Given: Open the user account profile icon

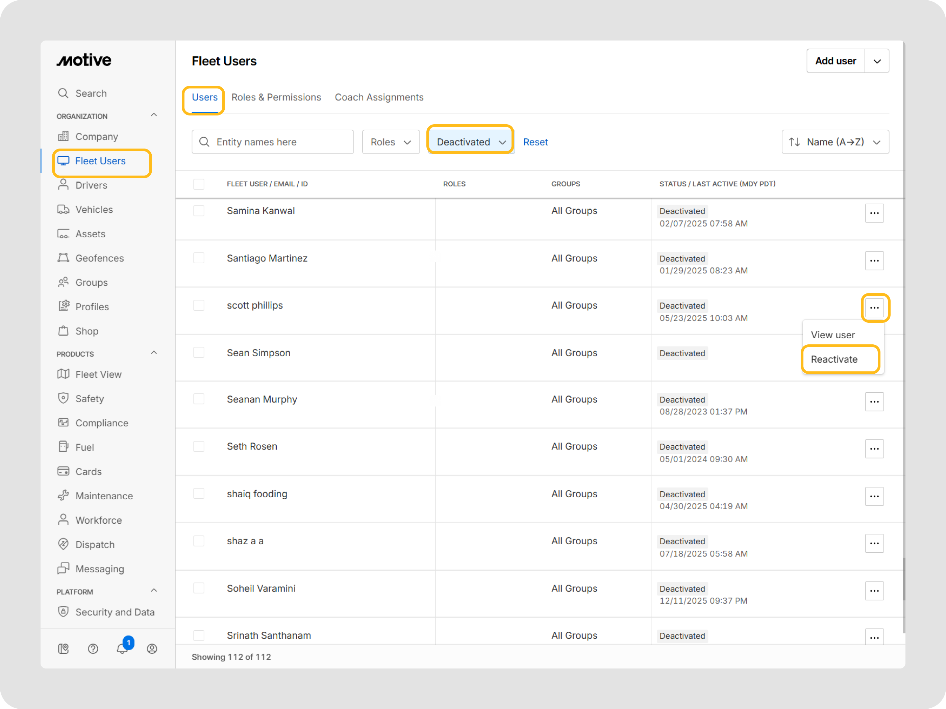Looking at the screenshot, I should point(152,648).
